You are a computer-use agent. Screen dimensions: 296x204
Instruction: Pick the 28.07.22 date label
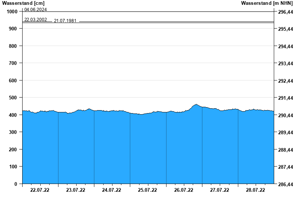[x=255, y=190]
